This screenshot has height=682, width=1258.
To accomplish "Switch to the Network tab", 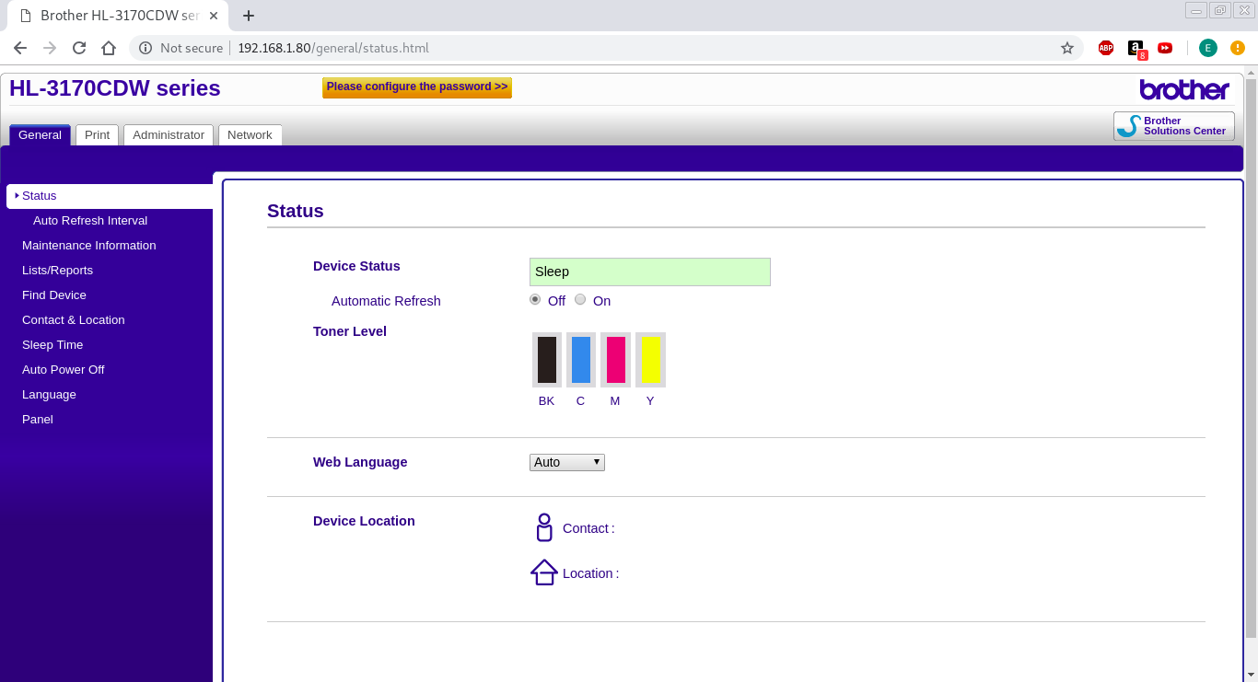I will click(250, 135).
